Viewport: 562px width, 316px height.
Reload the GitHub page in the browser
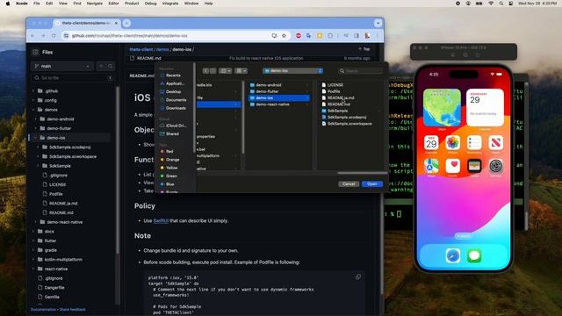pos(54,36)
